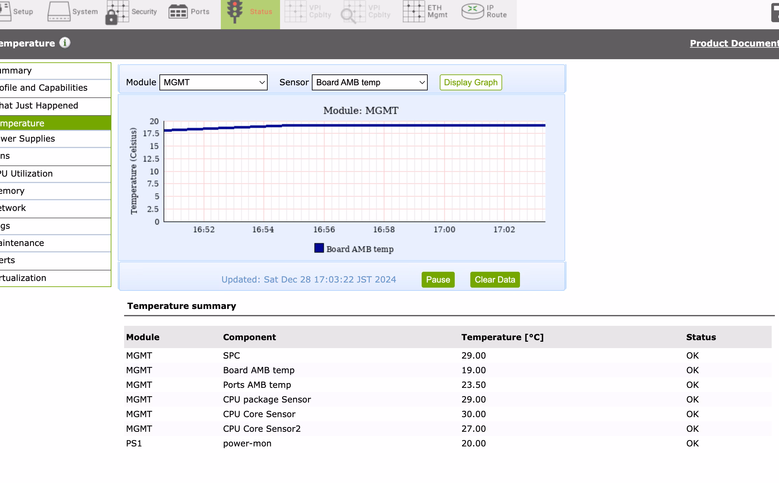Click the Module: MGMT graph title
This screenshot has width=779, height=483.
(x=361, y=110)
